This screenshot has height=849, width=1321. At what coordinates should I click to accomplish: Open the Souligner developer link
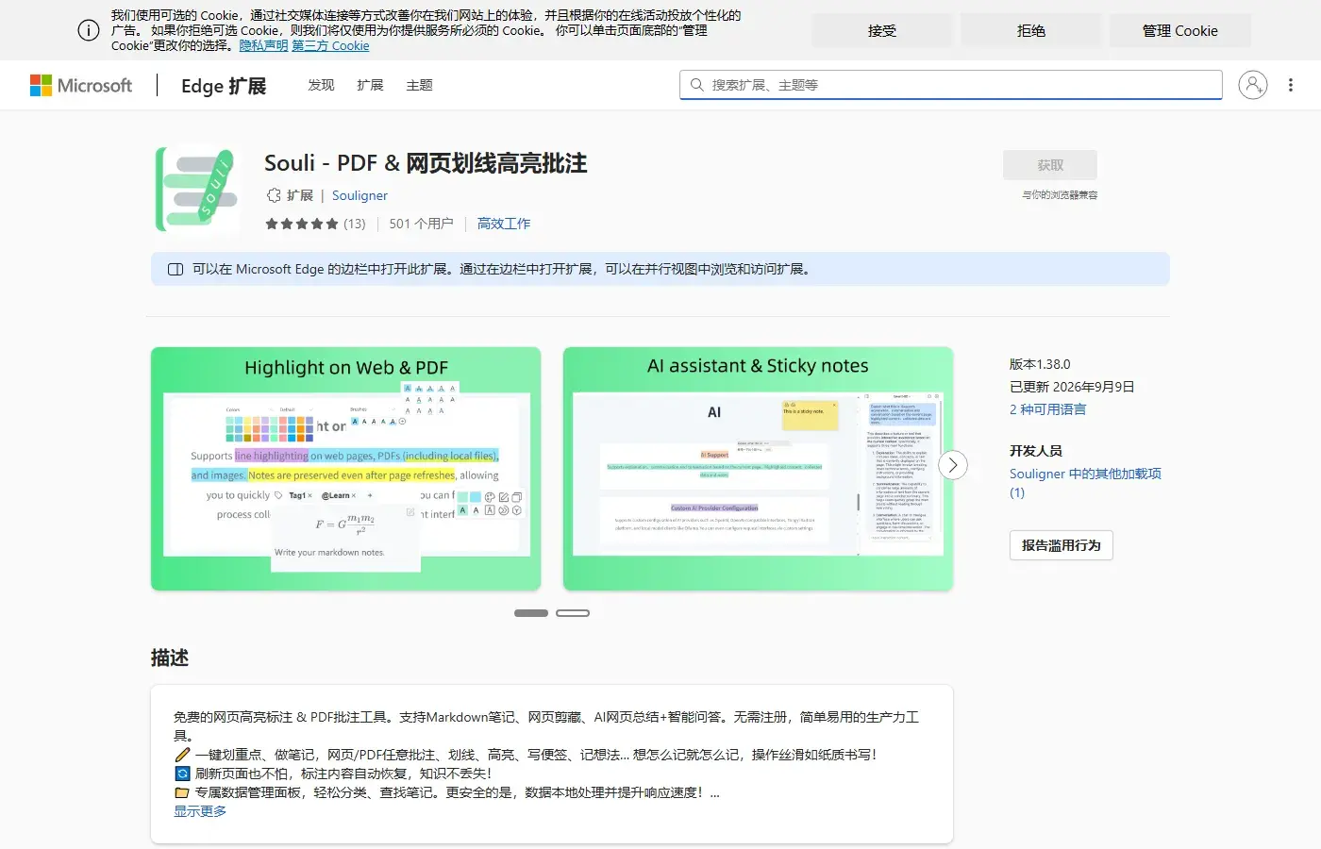(x=360, y=195)
